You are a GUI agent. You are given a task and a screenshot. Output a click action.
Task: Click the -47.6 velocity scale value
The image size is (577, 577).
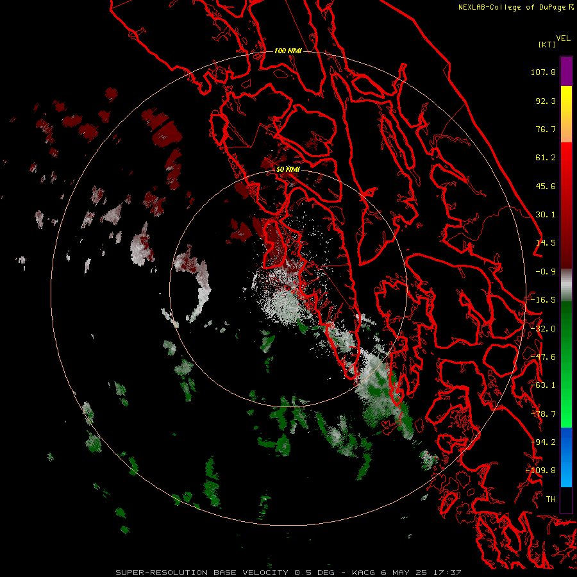(x=543, y=357)
